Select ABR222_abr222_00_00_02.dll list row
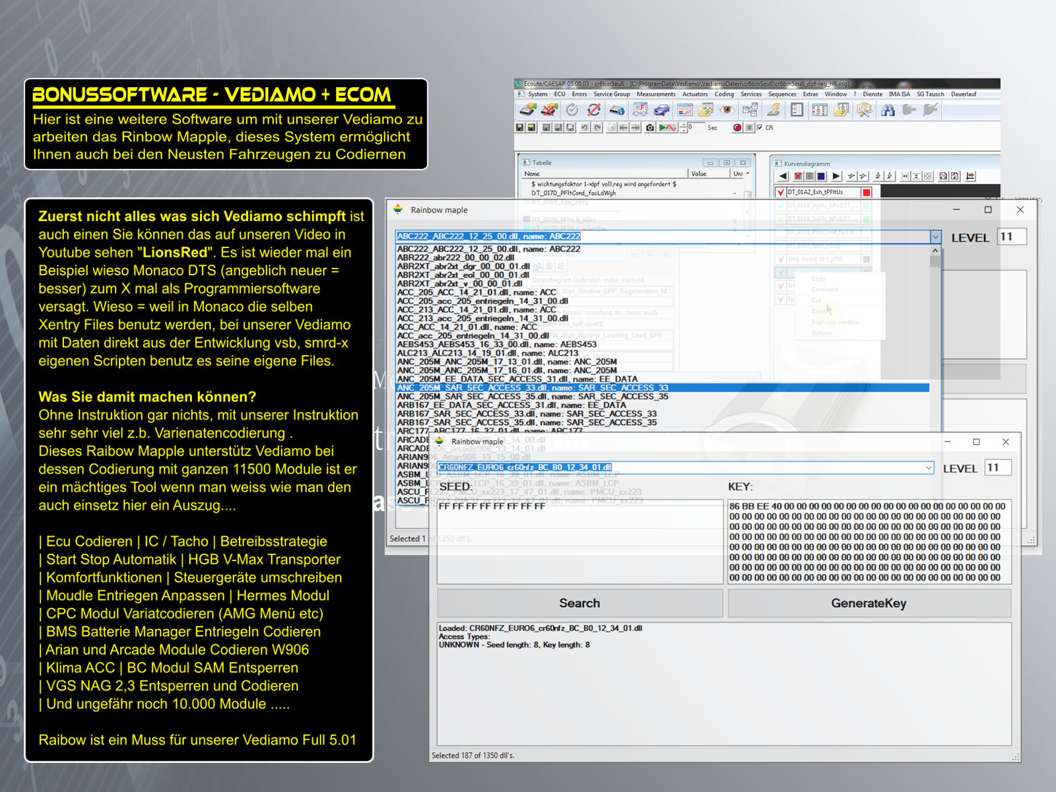This screenshot has width=1056, height=792. pos(663,257)
